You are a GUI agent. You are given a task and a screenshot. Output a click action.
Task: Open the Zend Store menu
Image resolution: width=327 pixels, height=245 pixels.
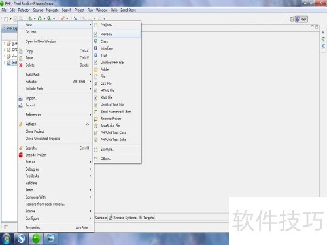pyautogui.click(x=128, y=10)
